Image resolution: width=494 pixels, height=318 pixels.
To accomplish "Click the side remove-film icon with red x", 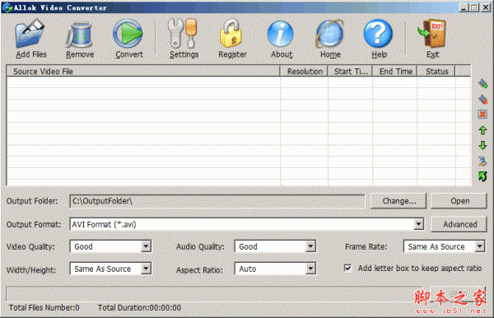I will [482, 100].
